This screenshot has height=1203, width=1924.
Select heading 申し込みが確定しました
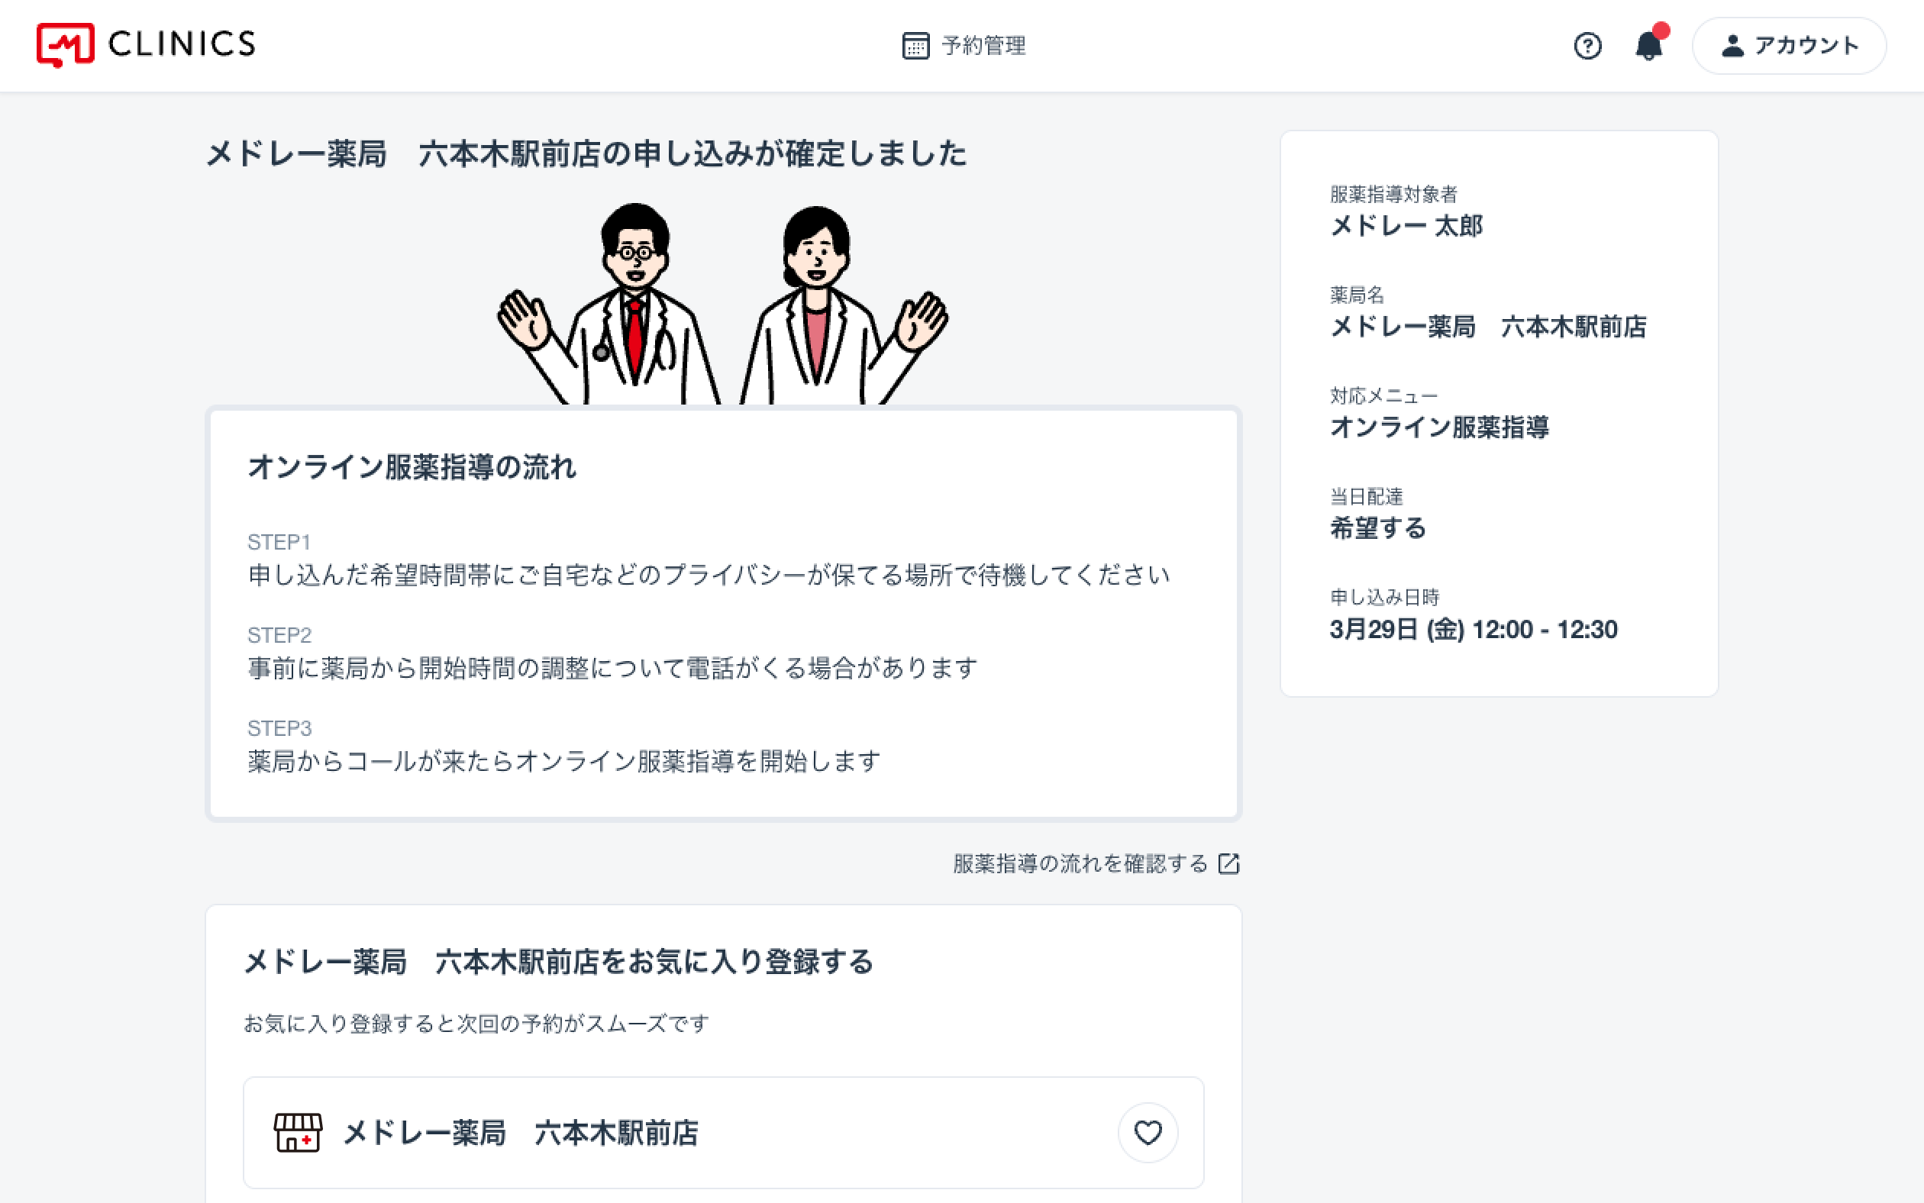(586, 153)
